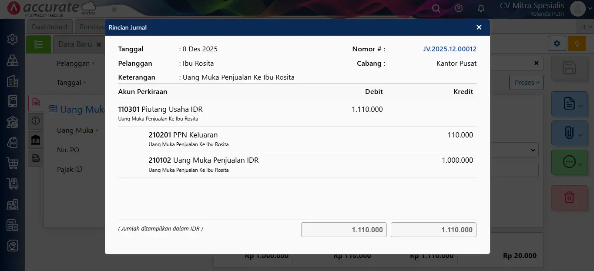The width and height of the screenshot is (594, 271).
Task: Open the notifications bell
Action: click(x=481, y=9)
